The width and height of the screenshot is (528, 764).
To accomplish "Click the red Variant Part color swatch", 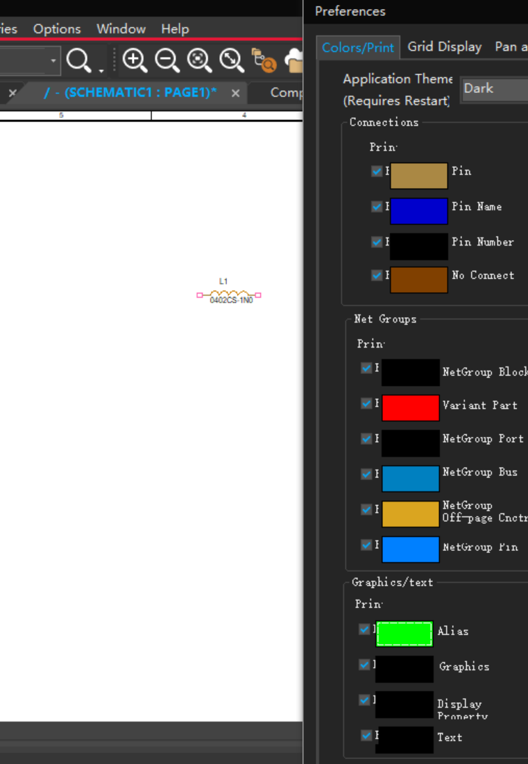I will tap(410, 408).
